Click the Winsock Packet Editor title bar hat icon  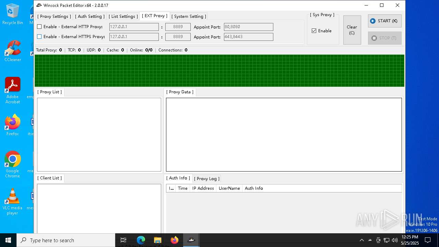pyautogui.click(x=39, y=5)
